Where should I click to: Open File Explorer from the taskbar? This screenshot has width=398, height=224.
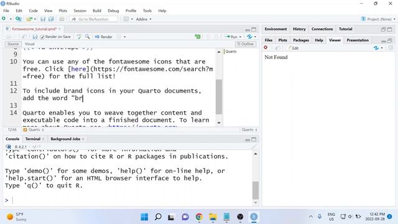click(213, 217)
